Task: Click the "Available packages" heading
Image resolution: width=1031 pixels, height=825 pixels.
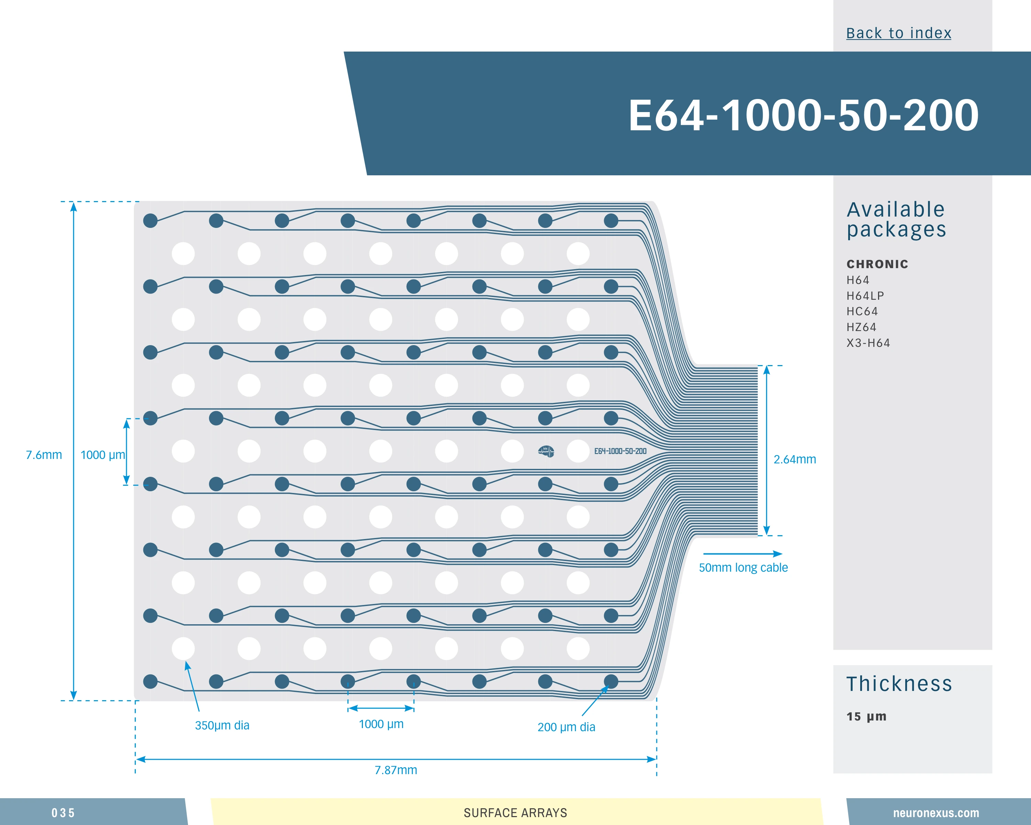Action: pos(896,220)
